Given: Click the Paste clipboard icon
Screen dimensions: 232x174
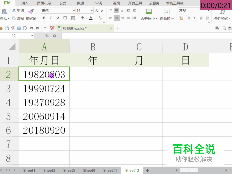Looking at the screenshot, I should (x=4, y=11).
